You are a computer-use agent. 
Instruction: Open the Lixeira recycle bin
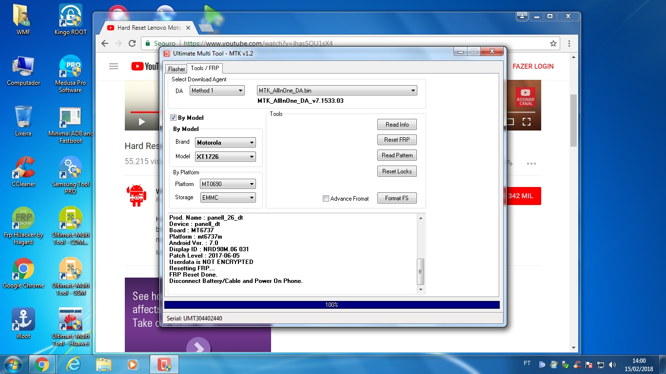pos(23,121)
